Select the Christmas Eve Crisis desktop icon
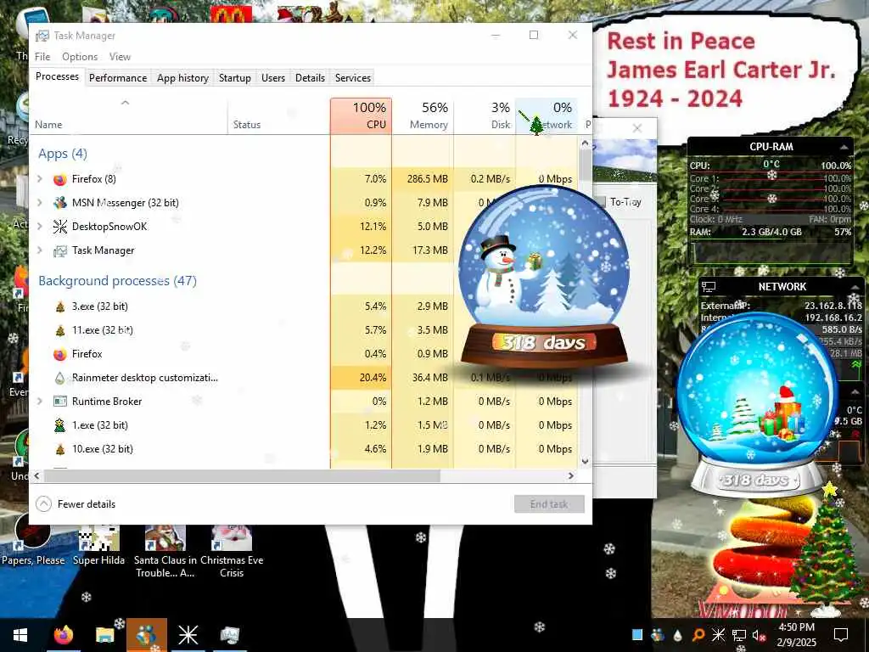Viewport: 869px width, 652px height. (232, 552)
